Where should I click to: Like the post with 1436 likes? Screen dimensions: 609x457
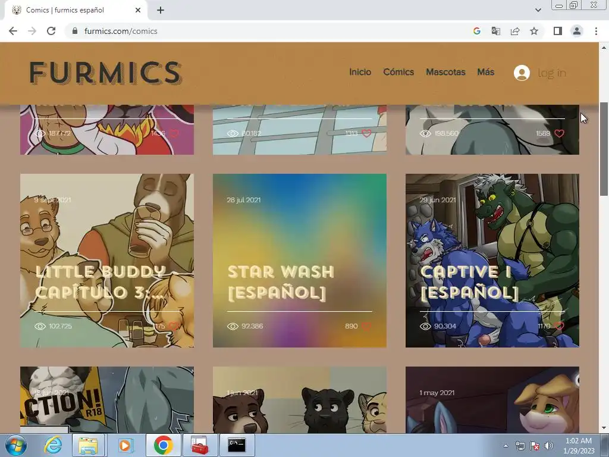pyautogui.click(x=174, y=133)
